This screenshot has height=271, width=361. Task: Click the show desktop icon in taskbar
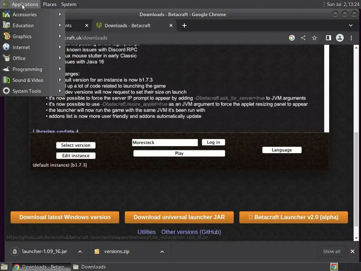point(4,267)
